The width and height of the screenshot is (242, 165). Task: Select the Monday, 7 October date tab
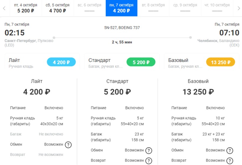coord(121,8)
